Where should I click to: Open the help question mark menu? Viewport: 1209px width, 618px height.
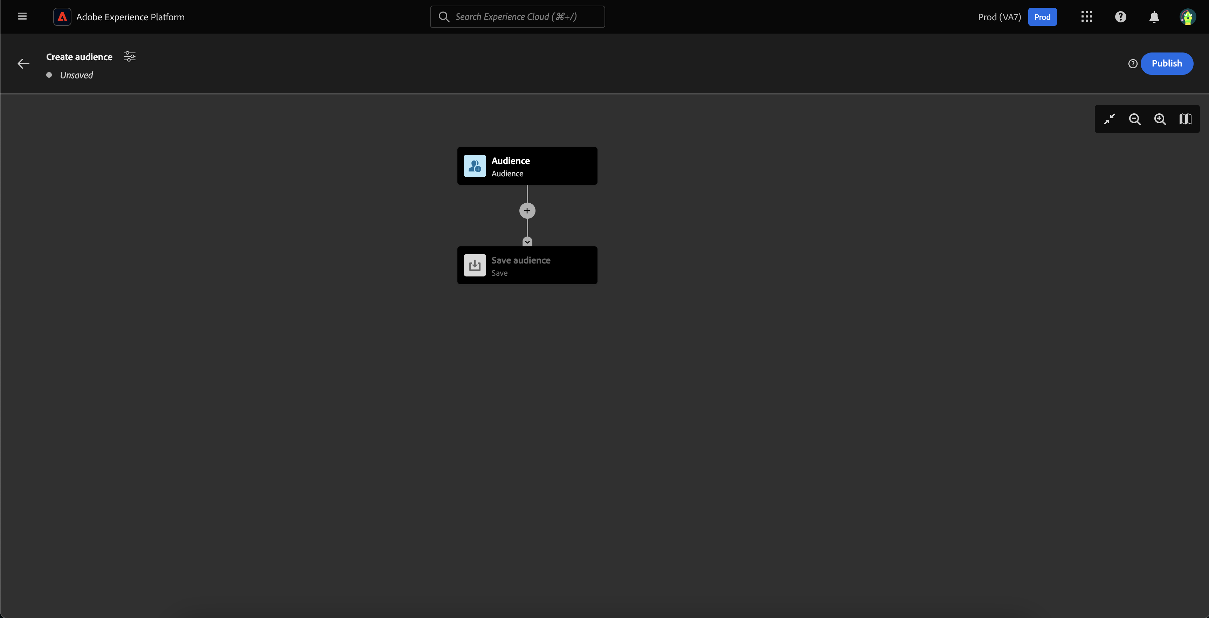(x=1120, y=17)
